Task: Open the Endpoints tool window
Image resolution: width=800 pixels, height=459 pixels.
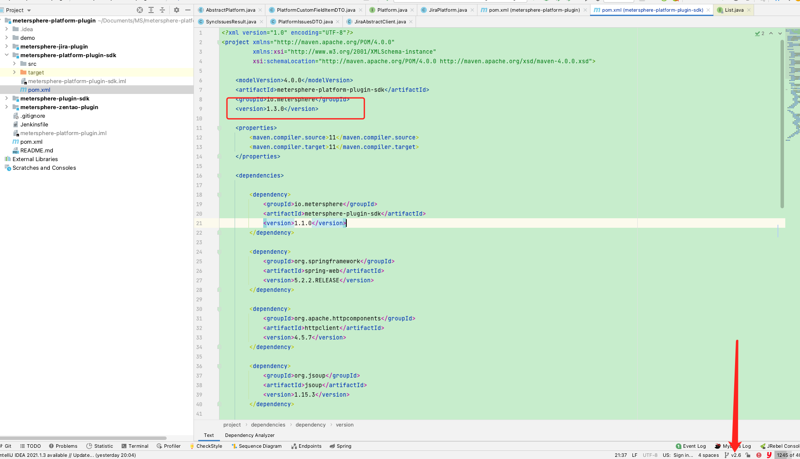Action: point(306,446)
